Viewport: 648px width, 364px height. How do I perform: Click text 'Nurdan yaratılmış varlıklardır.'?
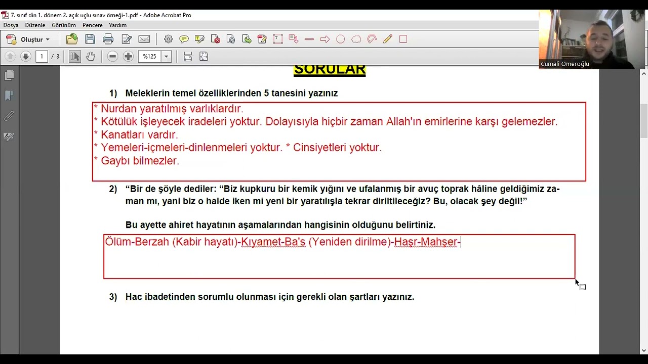point(172,109)
